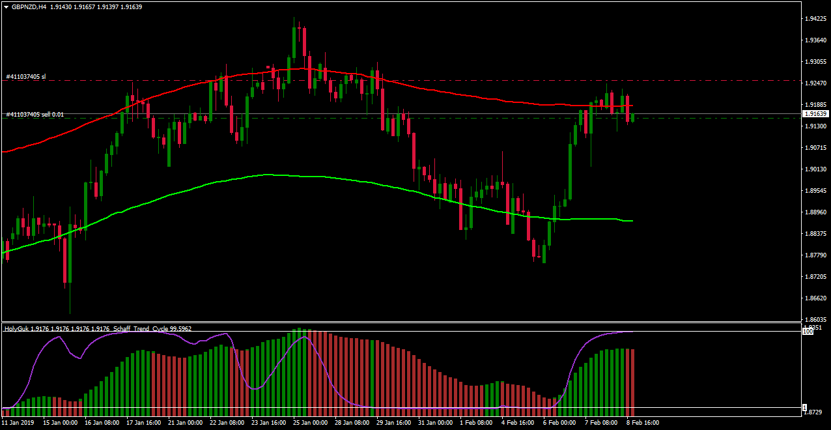Click the 1.89545 price axis label

pyautogui.click(x=817, y=191)
